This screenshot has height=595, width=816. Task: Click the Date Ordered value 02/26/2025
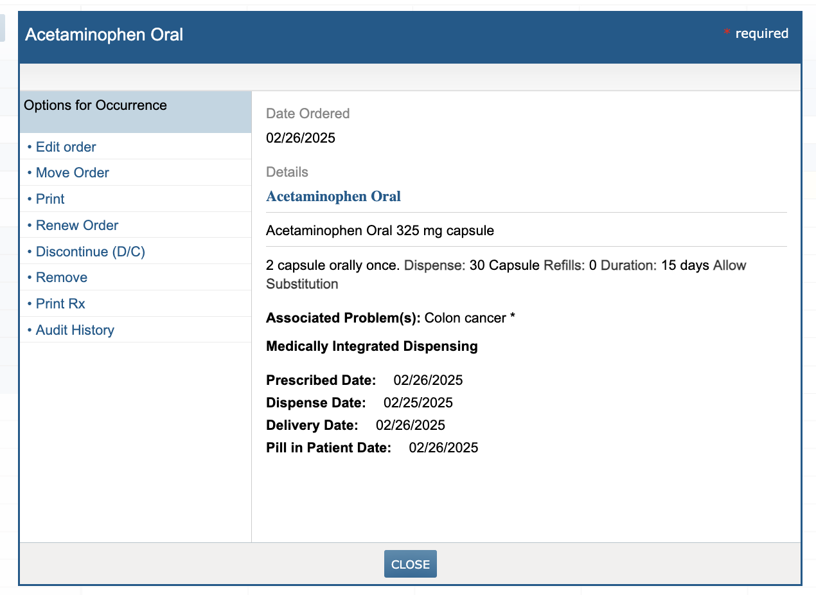pos(301,138)
